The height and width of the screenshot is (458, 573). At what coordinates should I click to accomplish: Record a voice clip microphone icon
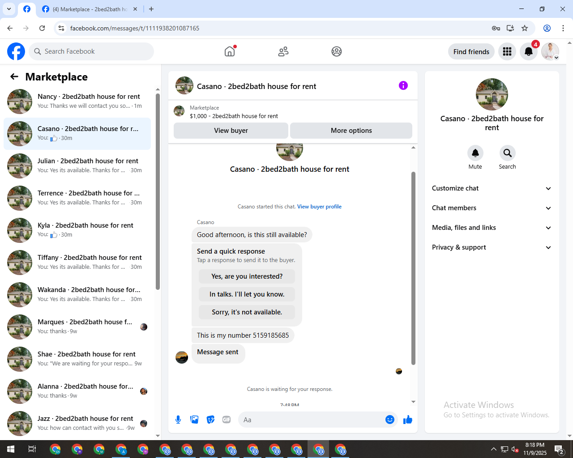coord(178,420)
